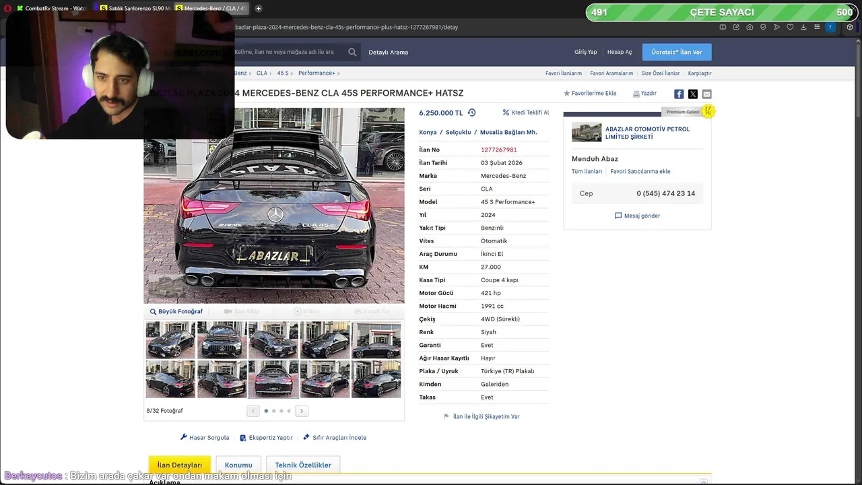Click Musalla Bağları Mh. neighborhood link
862x485 pixels.
[508, 132]
